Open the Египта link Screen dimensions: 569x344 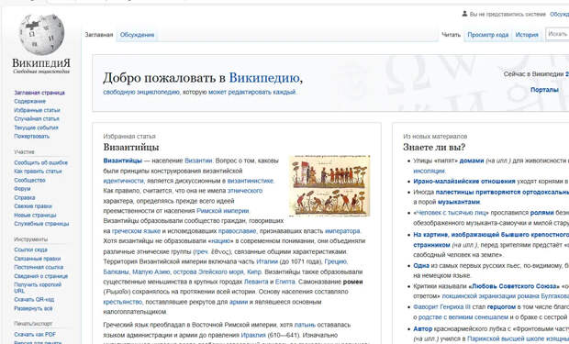(x=284, y=282)
